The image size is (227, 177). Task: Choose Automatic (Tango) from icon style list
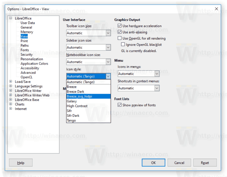coord(89,82)
